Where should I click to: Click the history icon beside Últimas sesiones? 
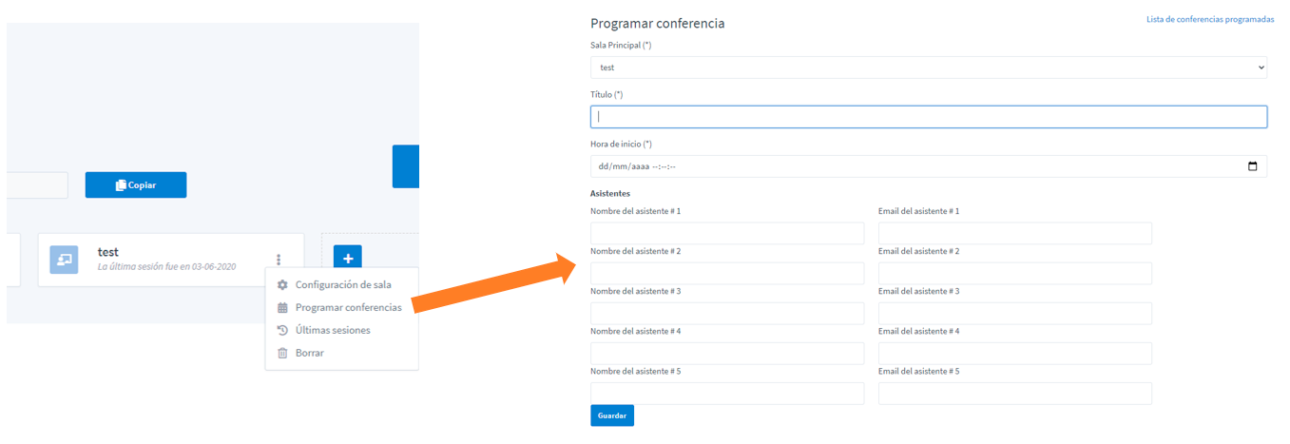click(x=282, y=330)
